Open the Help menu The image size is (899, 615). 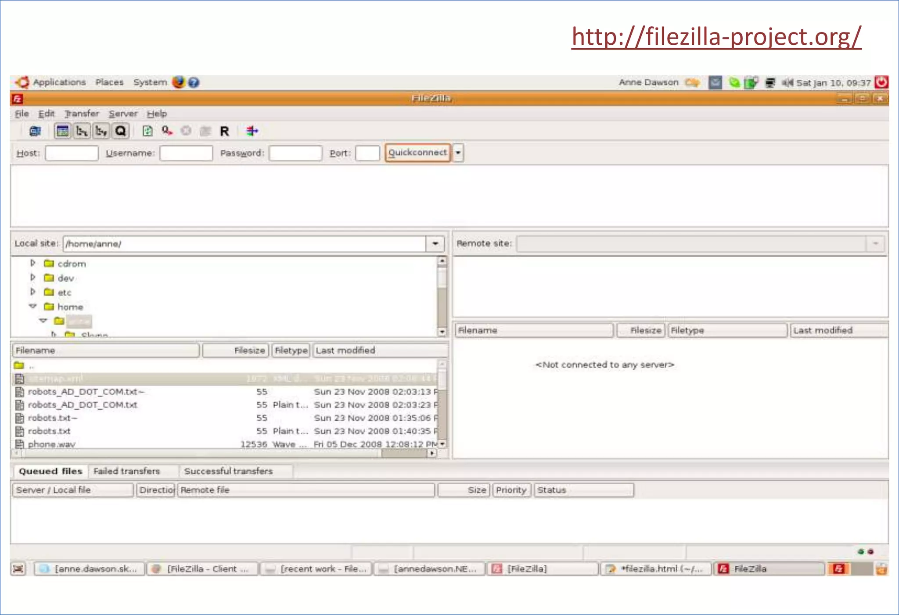coord(157,114)
